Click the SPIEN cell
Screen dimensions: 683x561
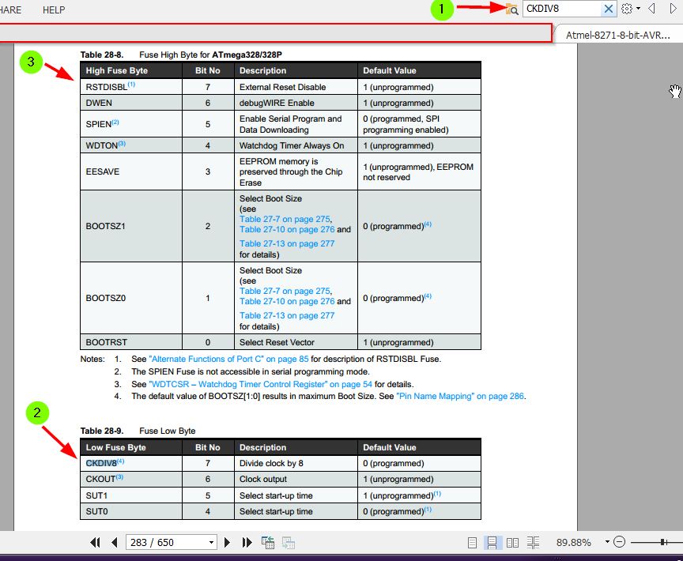point(131,124)
